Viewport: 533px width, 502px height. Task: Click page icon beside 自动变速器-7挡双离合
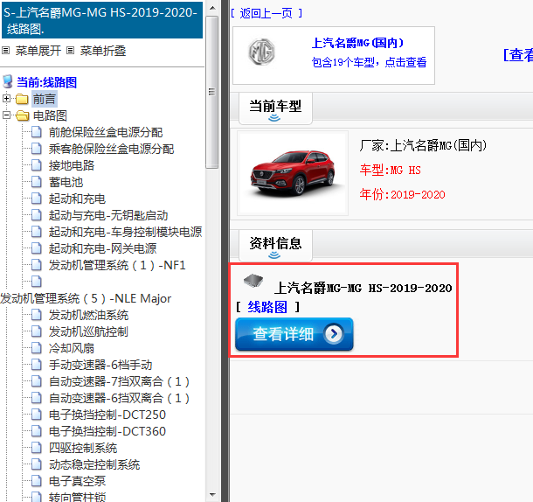pyautogui.click(x=37, y=381)
